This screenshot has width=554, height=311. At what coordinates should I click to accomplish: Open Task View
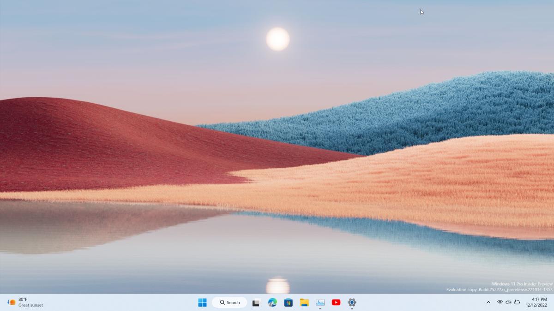coord(256,302)
